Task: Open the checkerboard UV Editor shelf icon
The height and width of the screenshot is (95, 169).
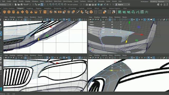Action: pyautogui.click(x=142, y=12)
